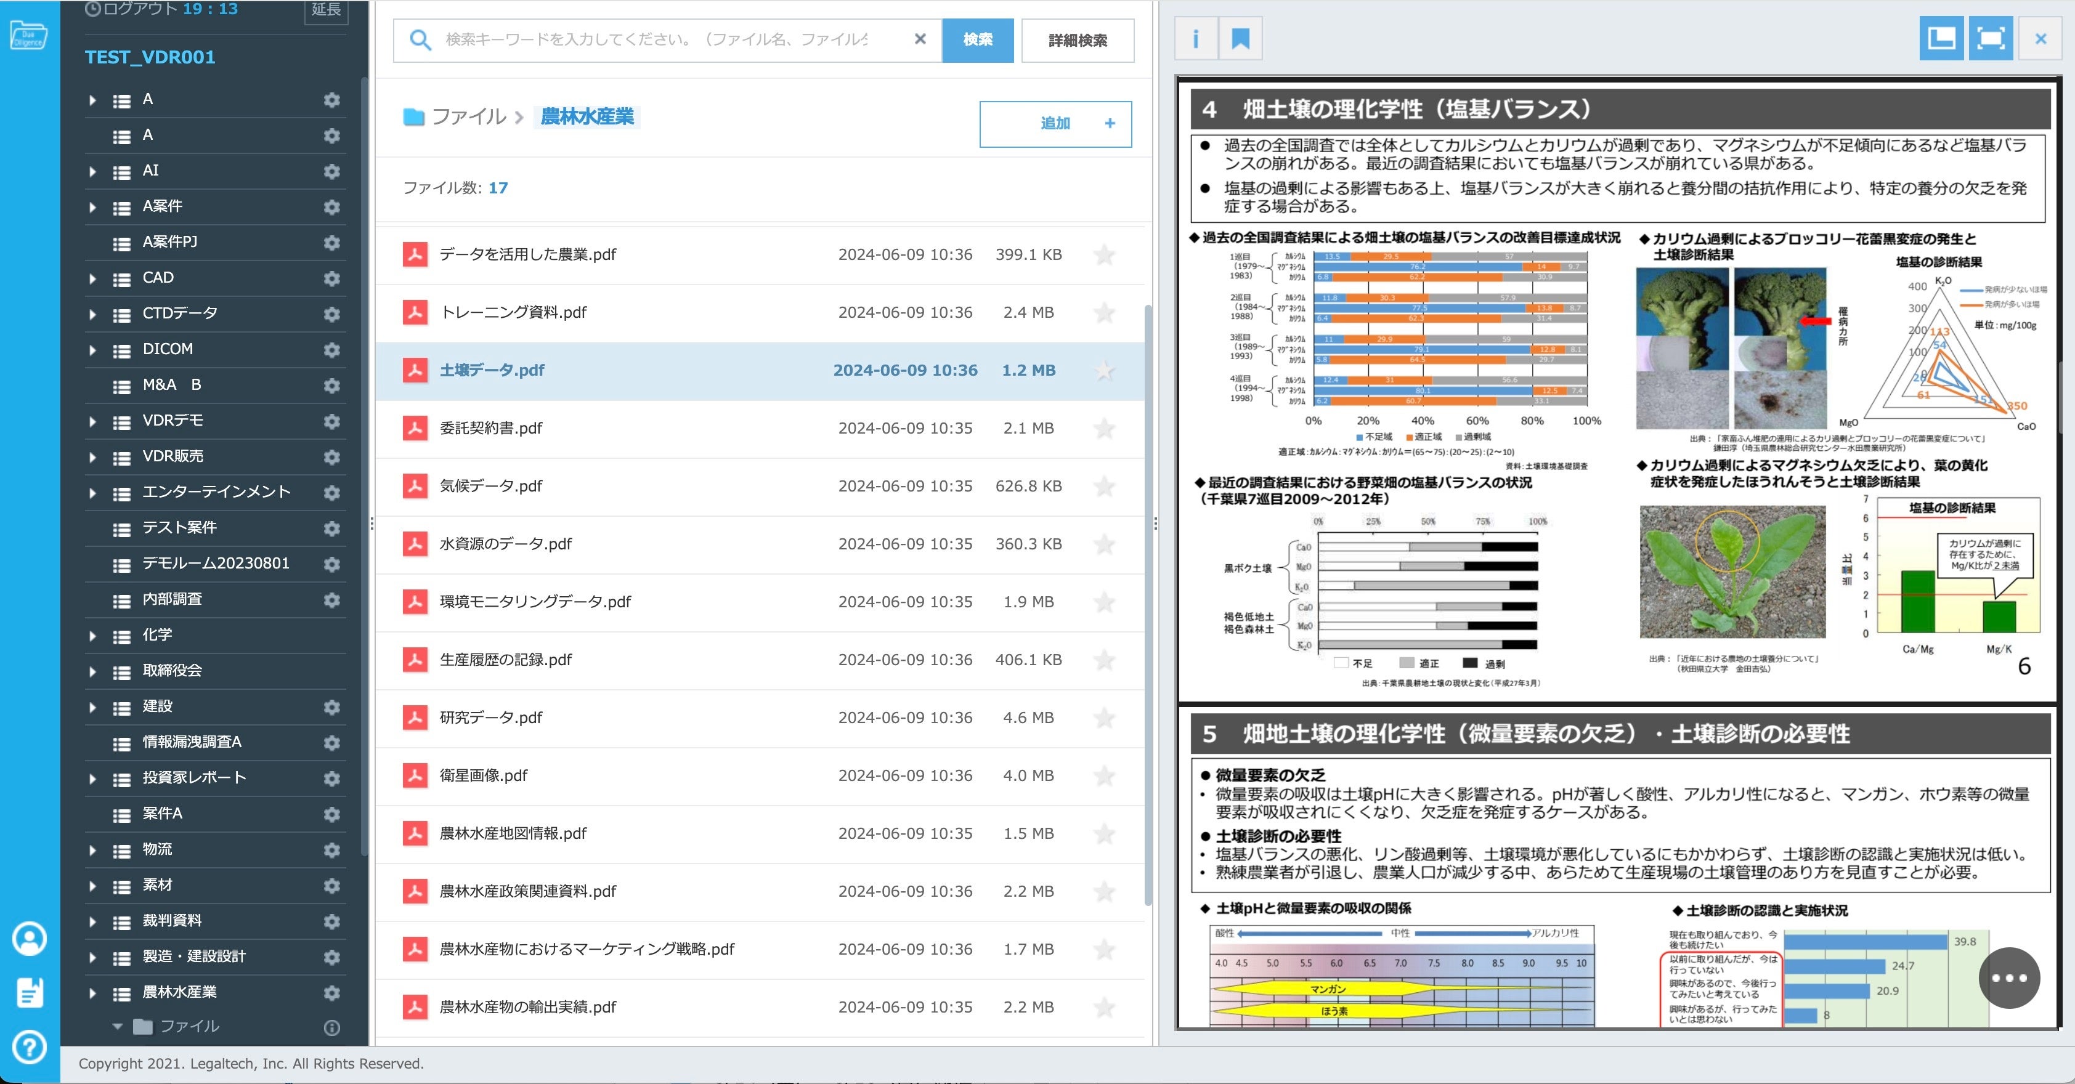Star the 気候データ.pdf file
Viewport: 2075px width, 1084px height.
(1105, 487)
